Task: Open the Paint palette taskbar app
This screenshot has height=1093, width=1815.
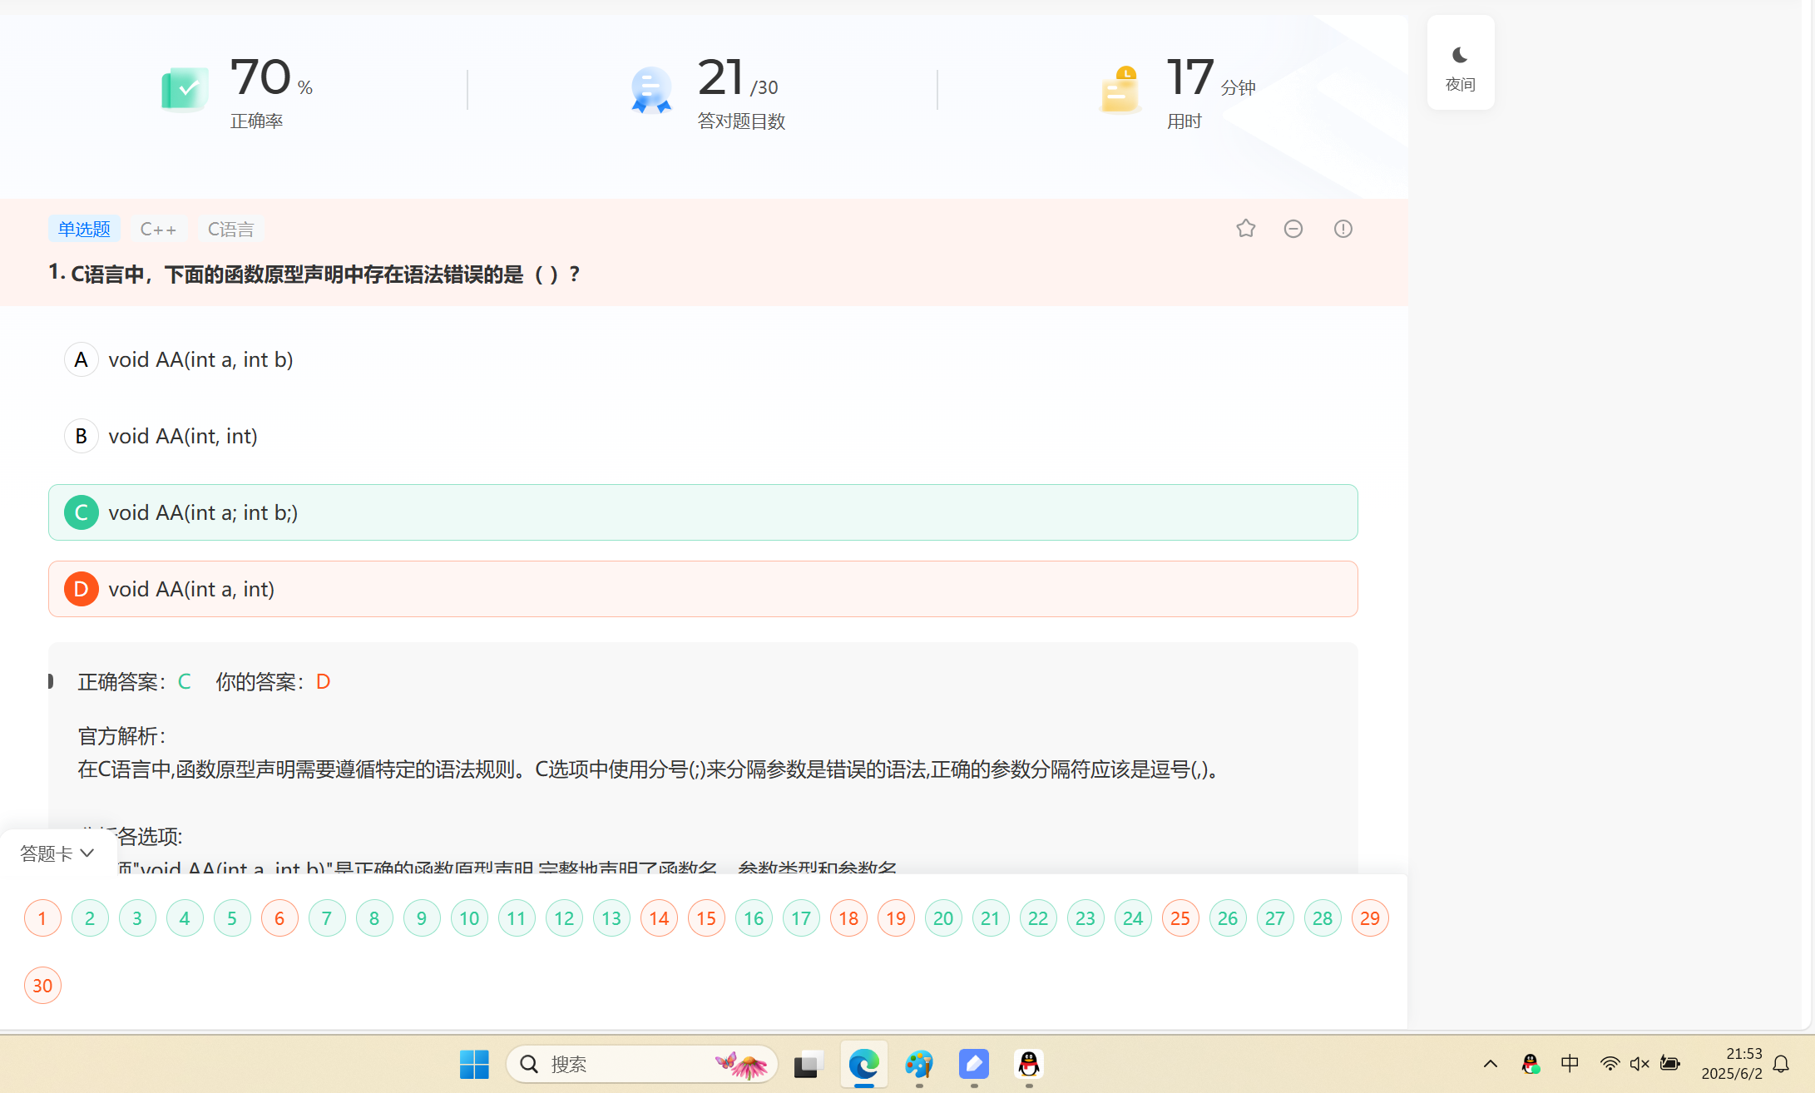Action: coord(918,1064)
